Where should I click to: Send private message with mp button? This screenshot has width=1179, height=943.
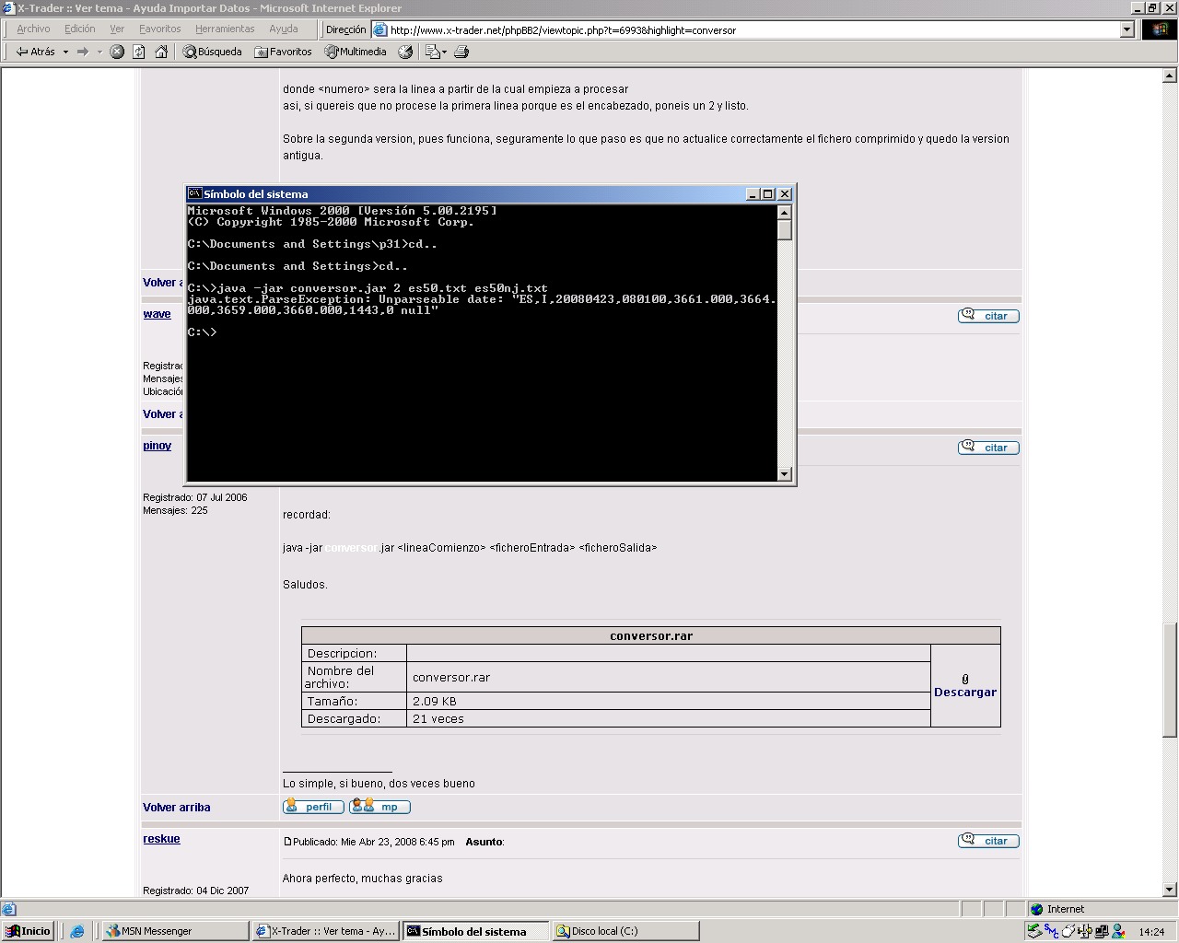coord(379,807)
